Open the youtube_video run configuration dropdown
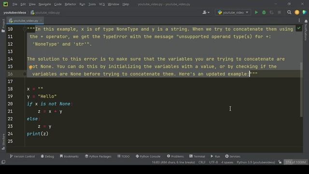Viewport: 309px width, 174px height. [x=233, y=13]
